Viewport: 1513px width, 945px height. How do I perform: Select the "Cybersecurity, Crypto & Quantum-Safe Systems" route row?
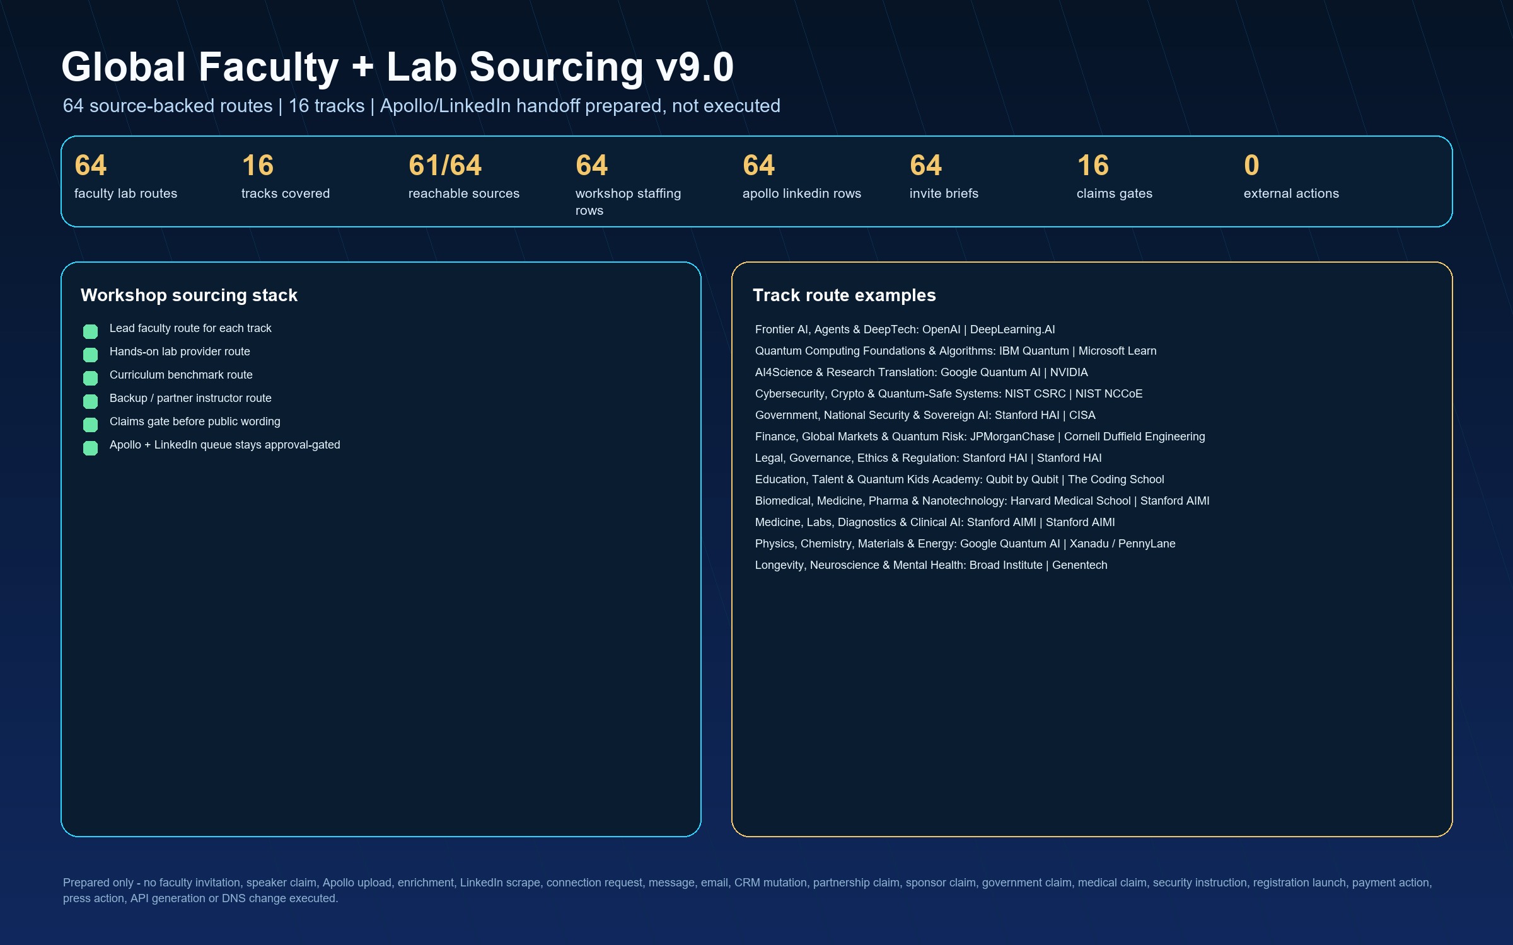pyautogui.click(x=949, y=394)
